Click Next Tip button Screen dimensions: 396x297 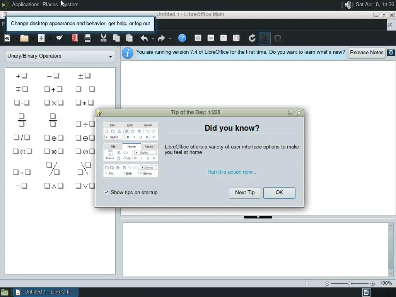click(x=245, y=193)
